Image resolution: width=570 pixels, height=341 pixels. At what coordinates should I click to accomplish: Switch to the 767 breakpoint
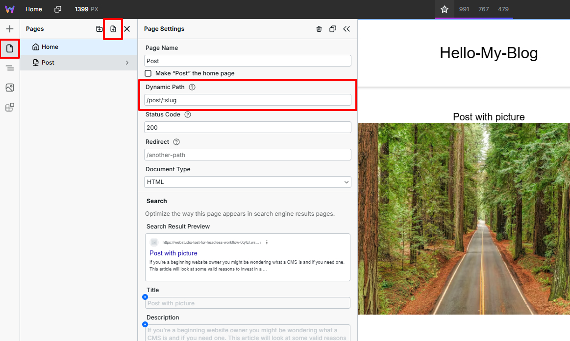point(484,9)
